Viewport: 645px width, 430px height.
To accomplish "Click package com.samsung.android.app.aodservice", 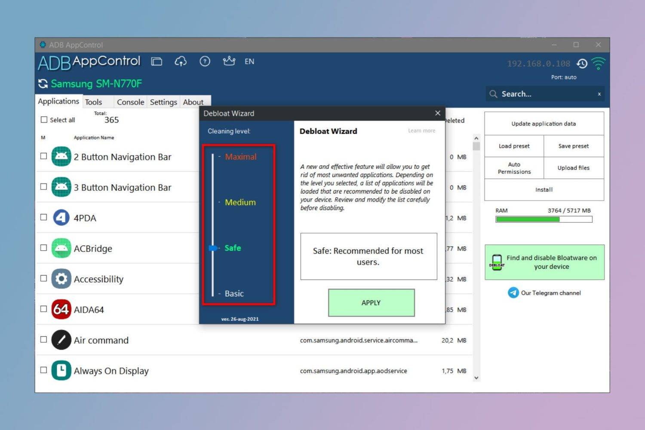I will pos(353,371).
